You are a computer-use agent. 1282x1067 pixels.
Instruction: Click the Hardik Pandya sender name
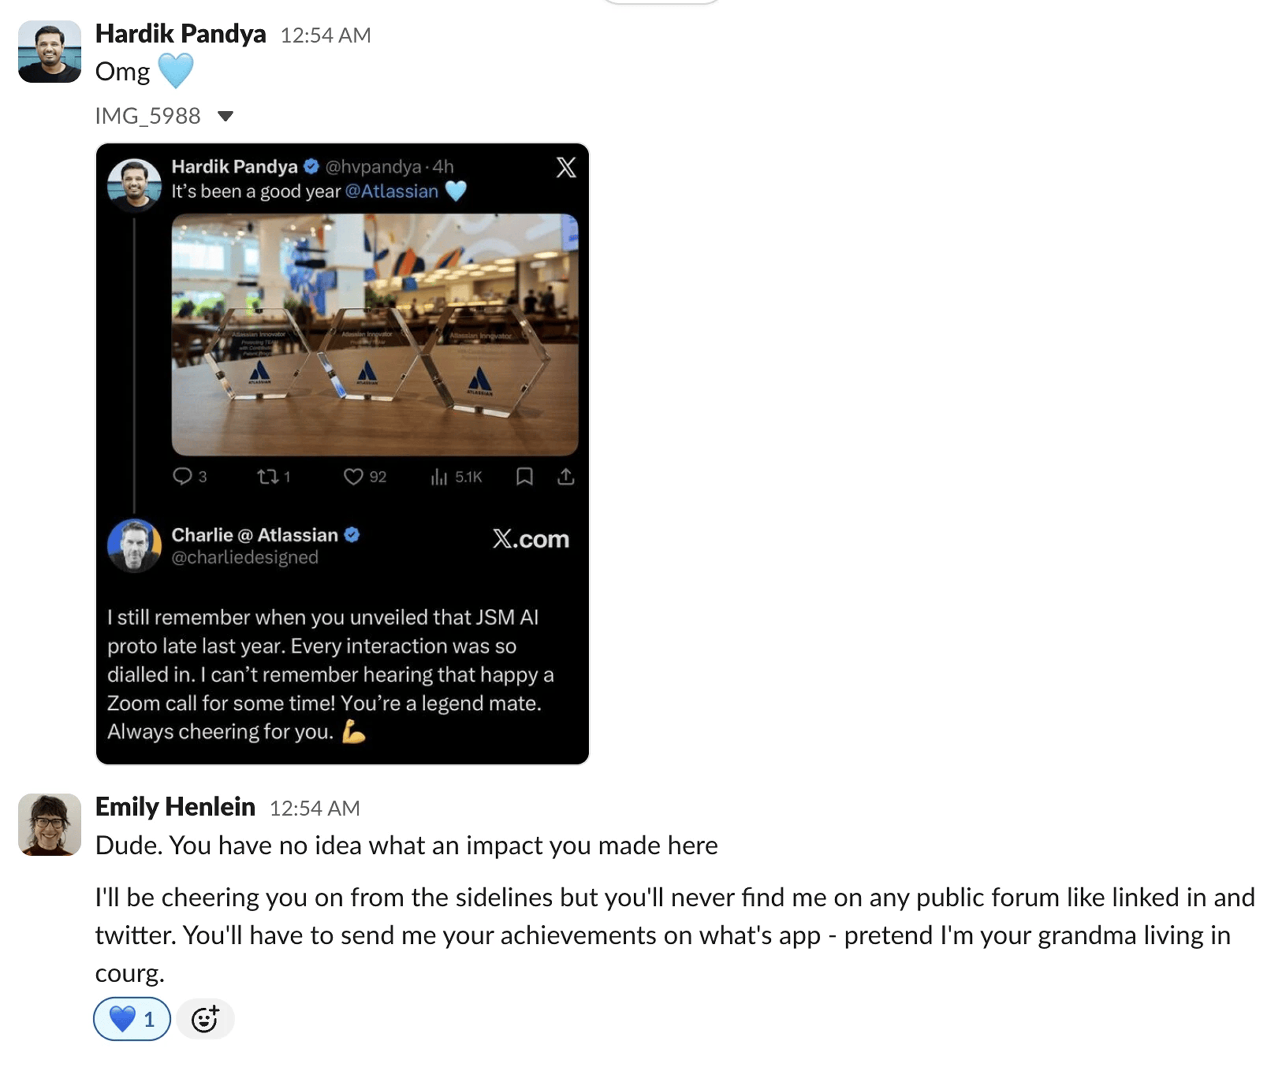coord(181,33)
